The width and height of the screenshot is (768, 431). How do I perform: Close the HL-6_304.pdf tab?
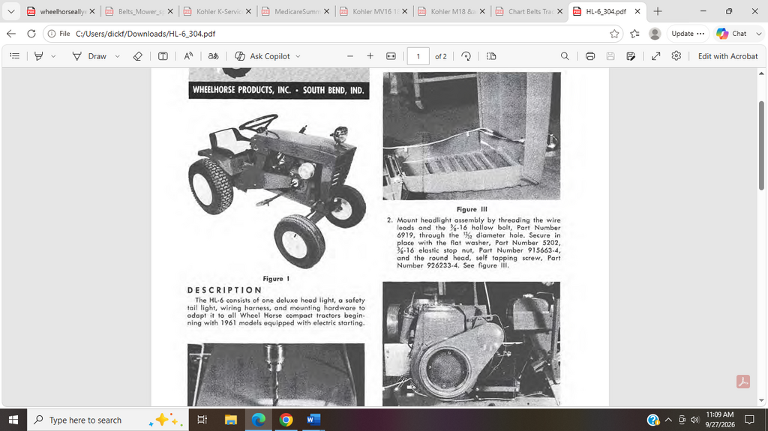637,11
